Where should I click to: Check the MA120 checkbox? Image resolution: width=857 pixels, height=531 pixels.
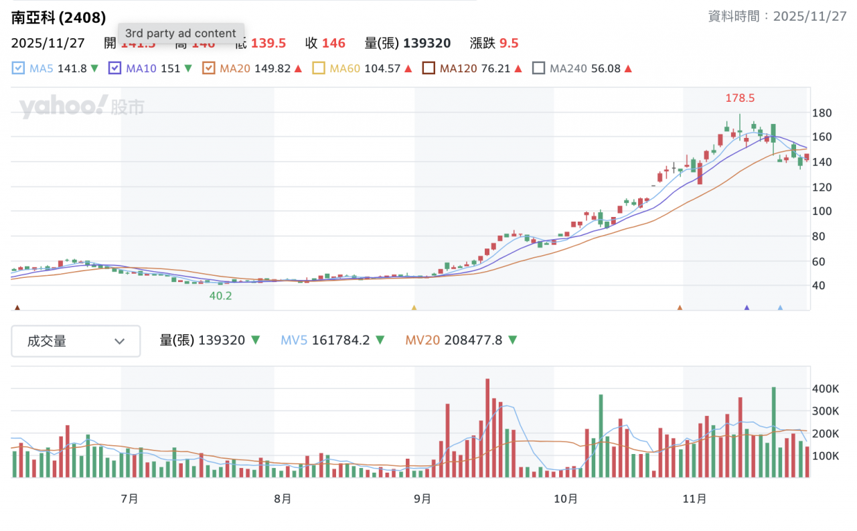[428, 68]
